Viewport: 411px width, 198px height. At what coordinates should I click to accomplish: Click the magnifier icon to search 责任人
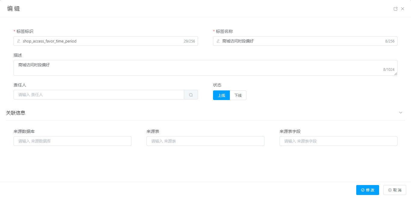pos(191,95)
